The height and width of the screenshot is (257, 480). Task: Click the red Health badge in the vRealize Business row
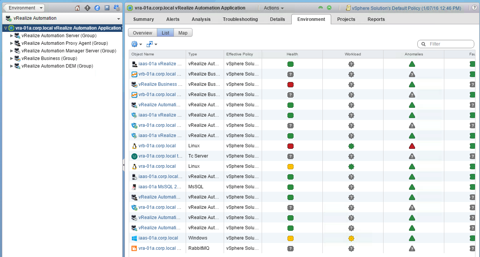(x=291, y=84)
